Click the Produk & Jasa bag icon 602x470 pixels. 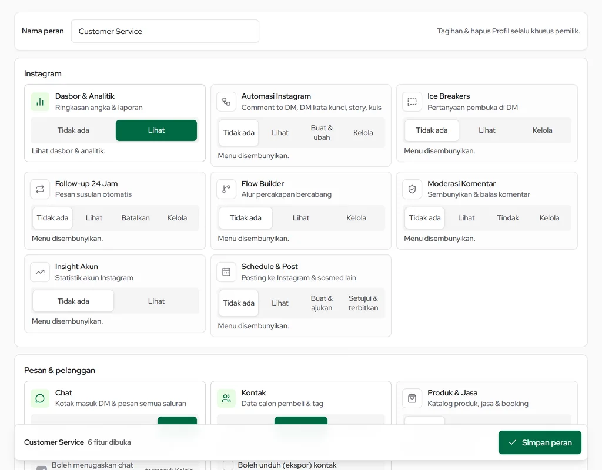click(412, 398)
